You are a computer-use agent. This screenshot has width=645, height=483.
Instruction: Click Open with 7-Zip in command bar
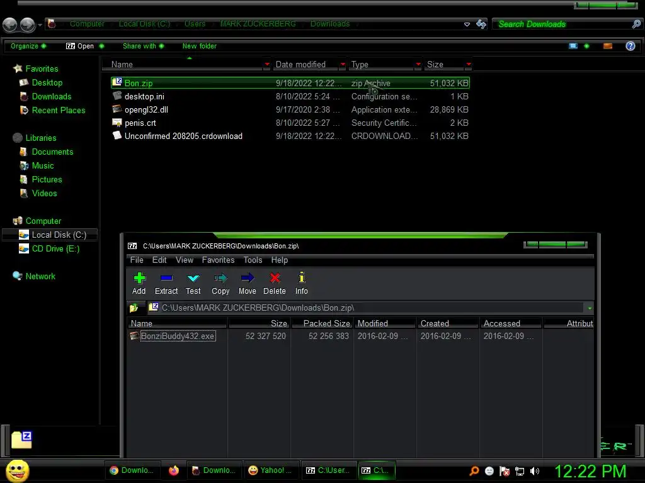pos(80,46)
